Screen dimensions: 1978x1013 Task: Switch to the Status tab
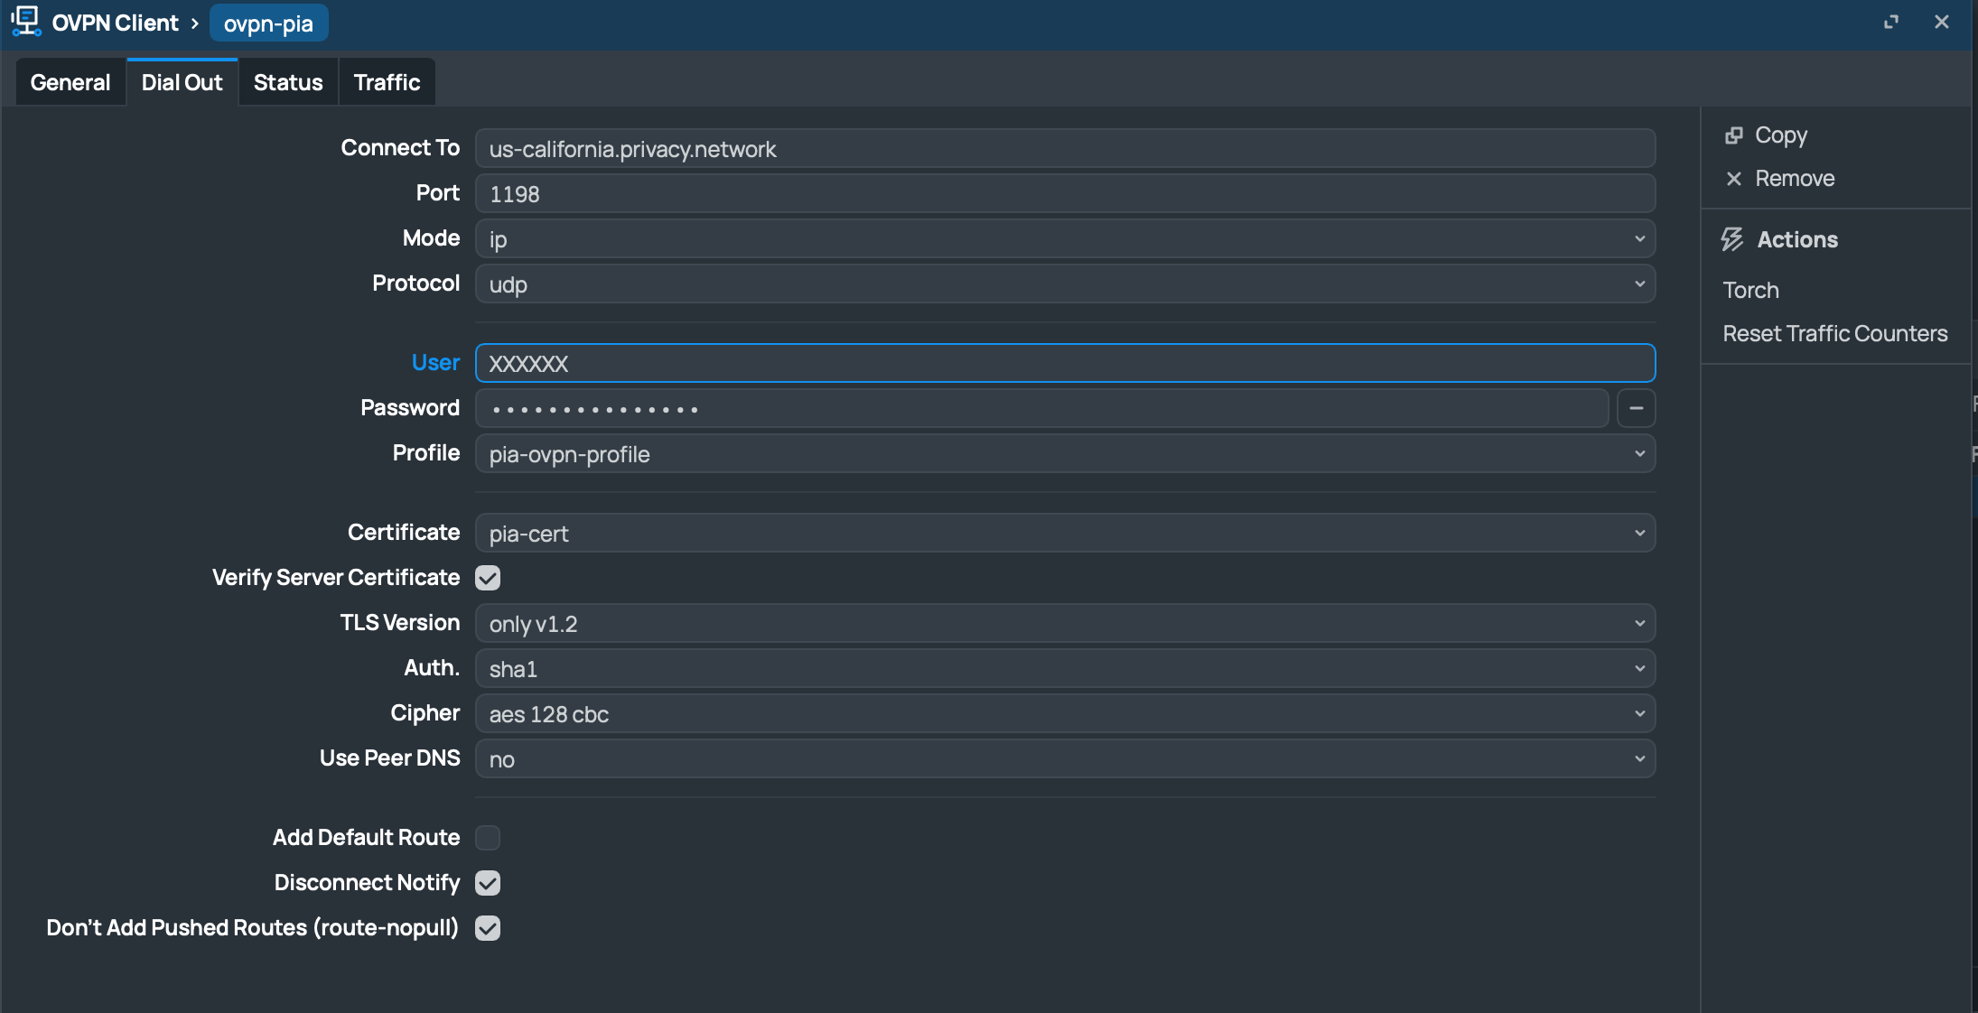(x=288, y=82)
